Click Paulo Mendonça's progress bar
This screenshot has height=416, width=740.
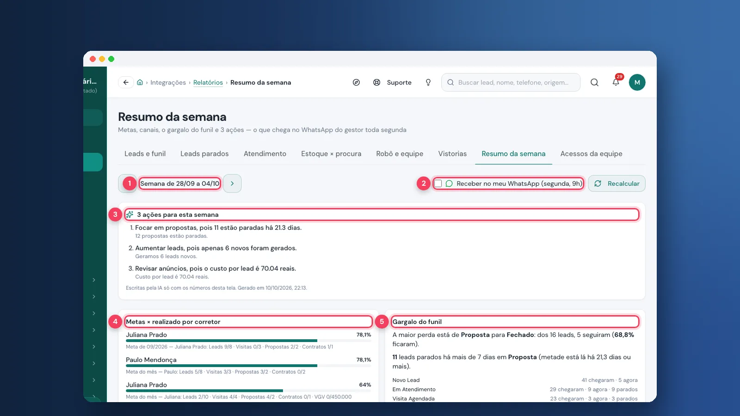pos(248,366)
